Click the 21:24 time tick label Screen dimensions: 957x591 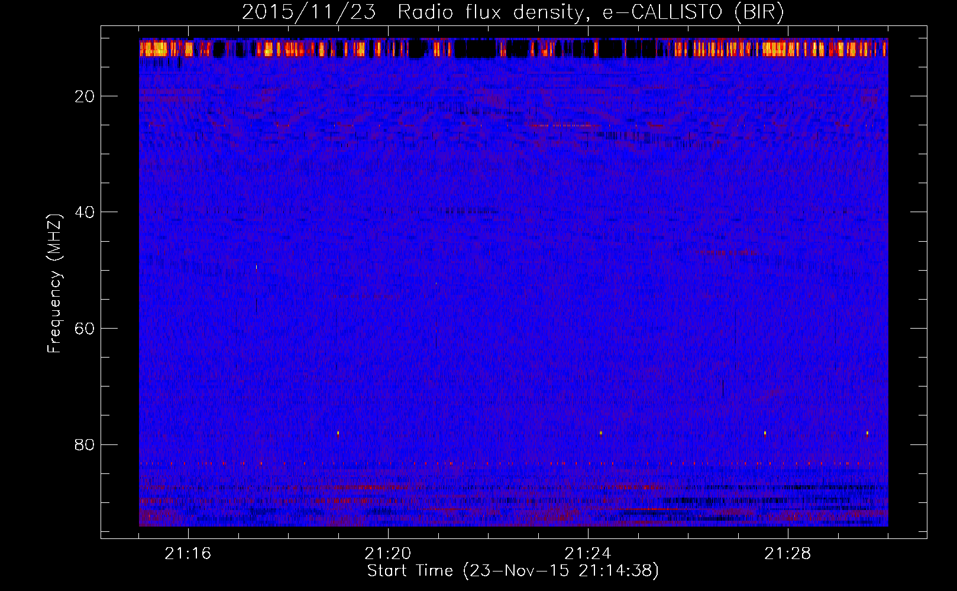(x=588, y=554)
